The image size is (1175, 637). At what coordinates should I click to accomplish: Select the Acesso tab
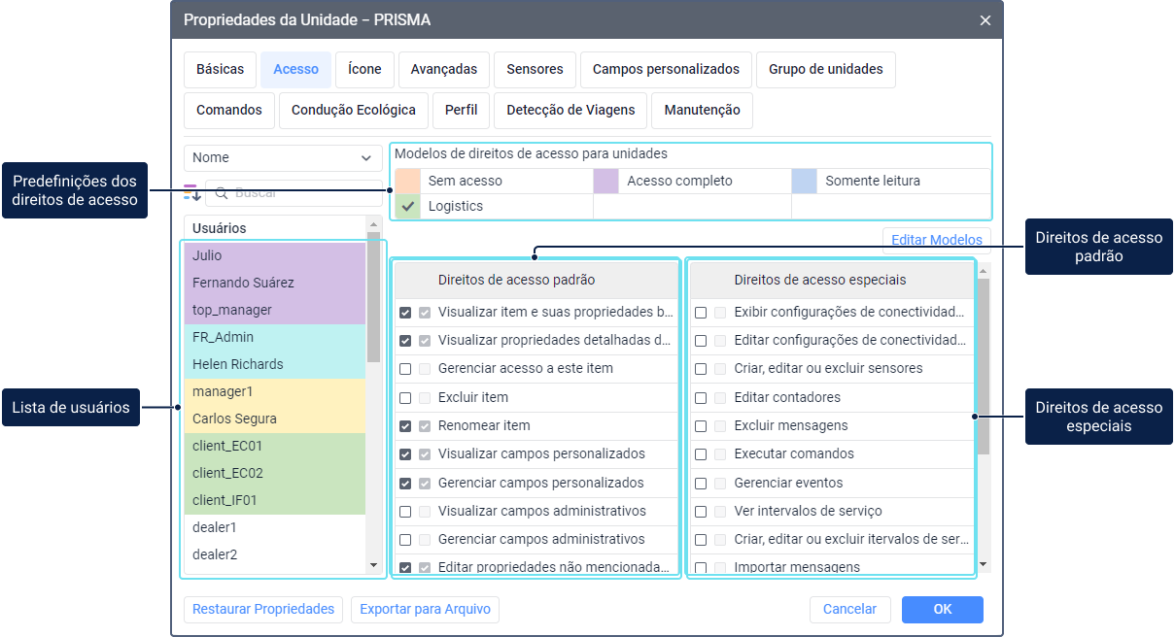(296, 70)
